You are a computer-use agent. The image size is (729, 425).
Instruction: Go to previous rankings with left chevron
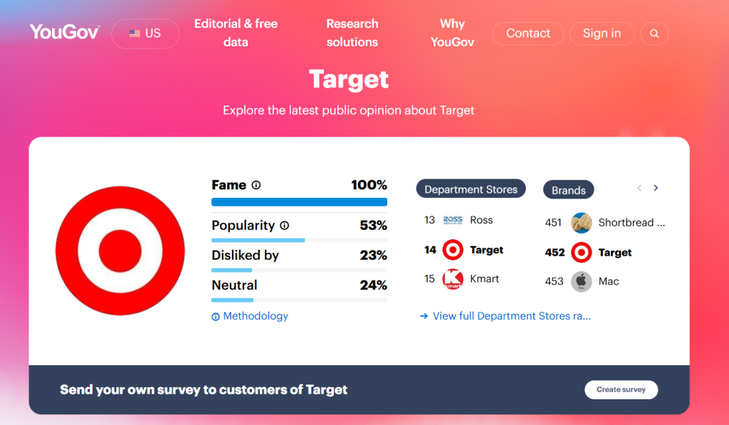click(x=639, y=188)
